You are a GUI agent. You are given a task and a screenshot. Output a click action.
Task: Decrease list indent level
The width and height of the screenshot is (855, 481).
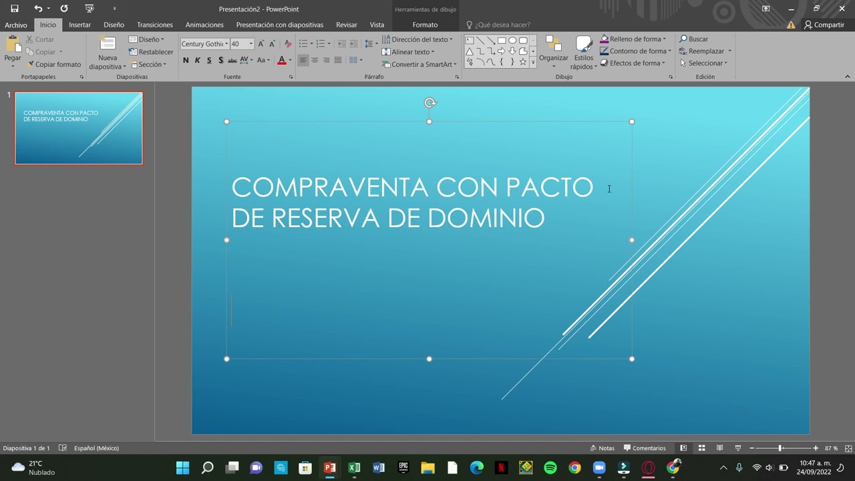click(x=341, y=44)
